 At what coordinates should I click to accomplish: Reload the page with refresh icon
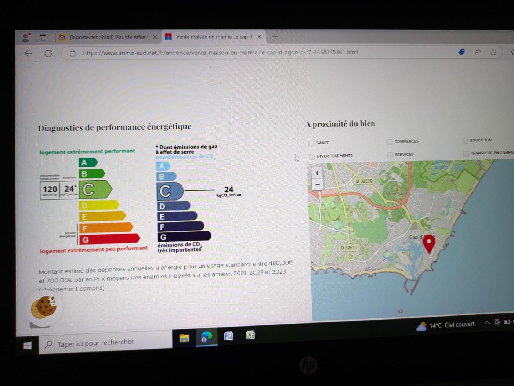pos(48,54)
